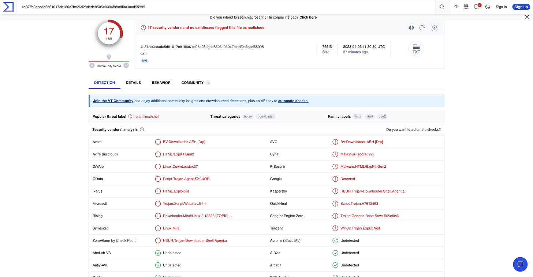Dismiss the file corpus search banner
The image size is (533, 277).
point(527,17)
